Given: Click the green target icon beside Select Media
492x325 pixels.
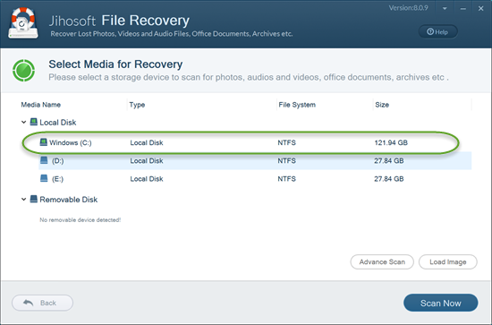Looking at the screenshot, I should click(x=23, y=71).
